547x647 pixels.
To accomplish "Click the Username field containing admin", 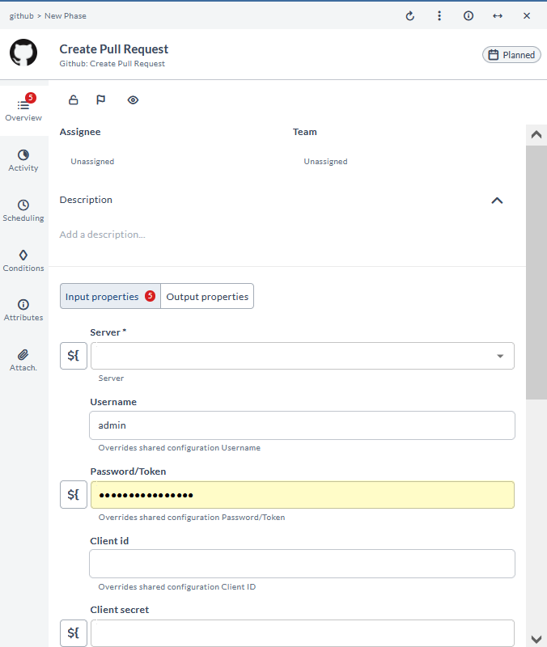I will pos(302,425).
